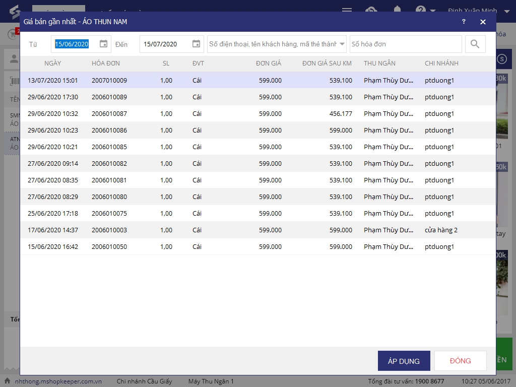The height and width of the screenshot is (387, 516).
Task: Expand the customer phone/name dropdown arrow
Action: pos(342,44)
